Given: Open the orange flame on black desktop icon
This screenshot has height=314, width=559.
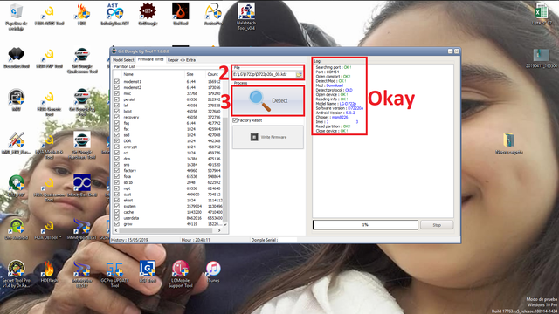Looking at the screenshot, I should [181, 15].
